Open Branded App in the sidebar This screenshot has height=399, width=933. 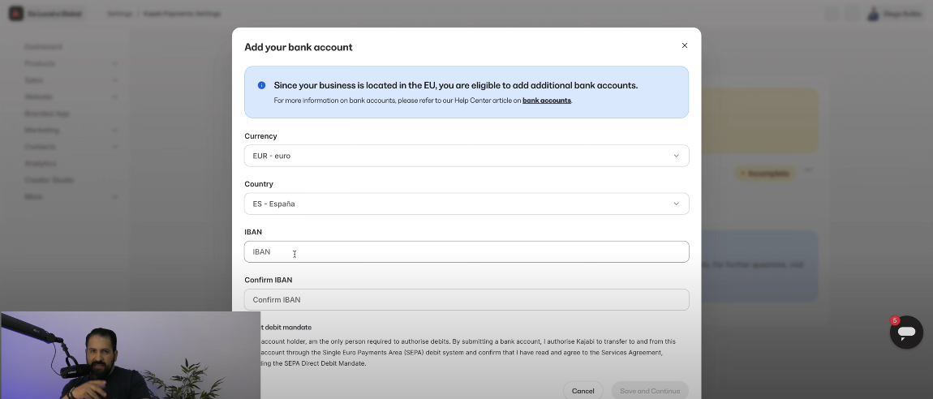tap(47, 114)
